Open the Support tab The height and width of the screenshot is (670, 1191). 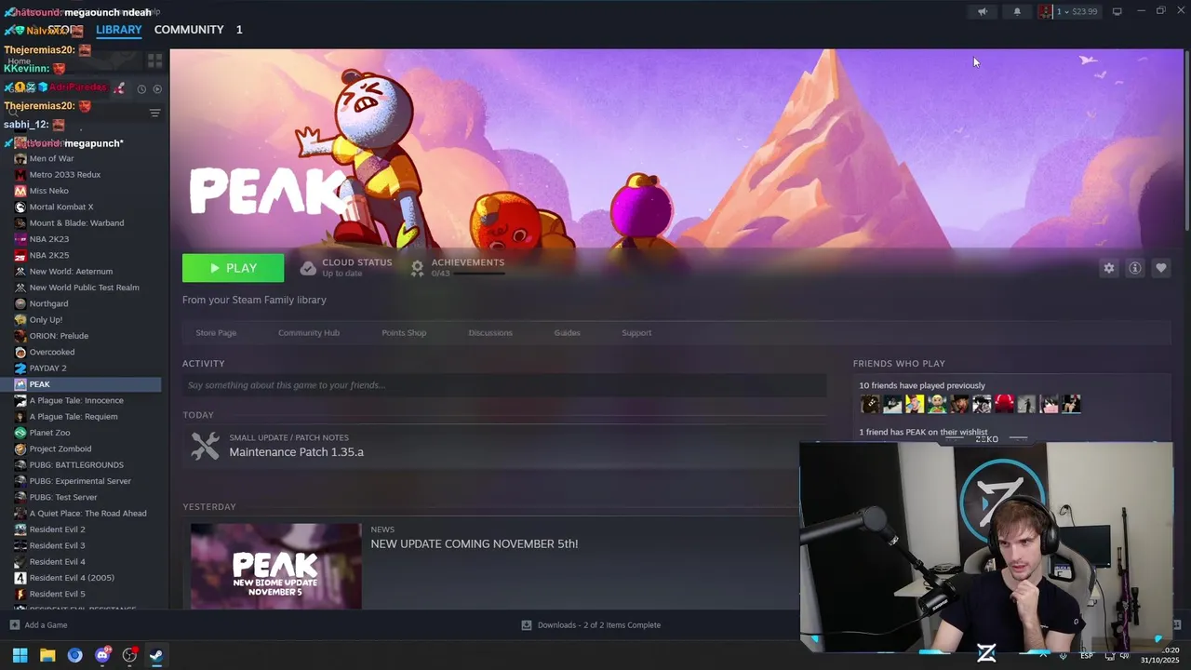636,333
